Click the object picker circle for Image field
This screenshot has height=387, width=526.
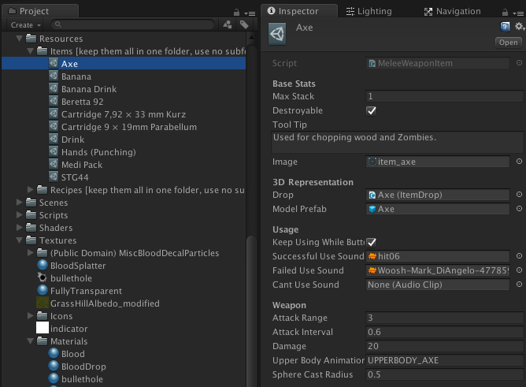519,162
